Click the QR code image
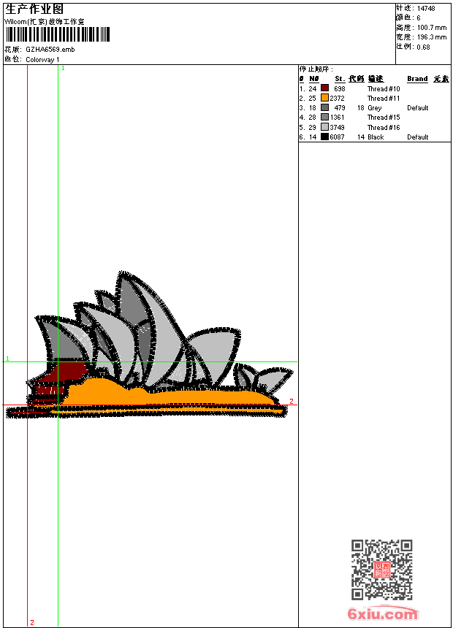Image resolution: width=453 pixels, height=628 pixels. pyautogui.click(x=382, y=570)
